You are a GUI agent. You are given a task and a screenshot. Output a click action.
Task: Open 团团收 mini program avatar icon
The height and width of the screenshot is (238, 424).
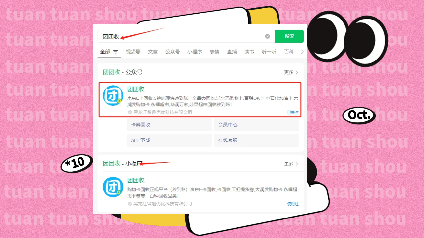pyautogui.click(x=113, y=187)
